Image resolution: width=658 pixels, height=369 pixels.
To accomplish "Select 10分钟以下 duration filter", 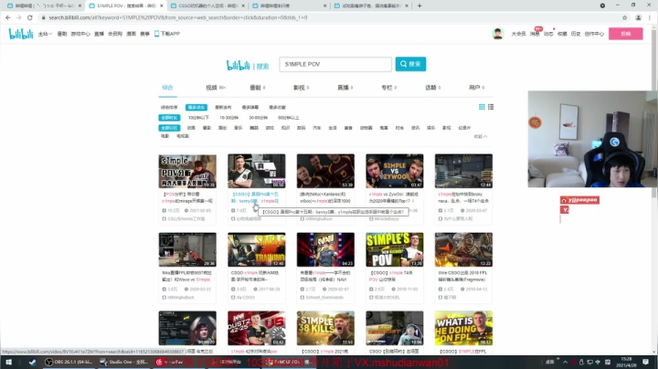I will pos(198,118).
